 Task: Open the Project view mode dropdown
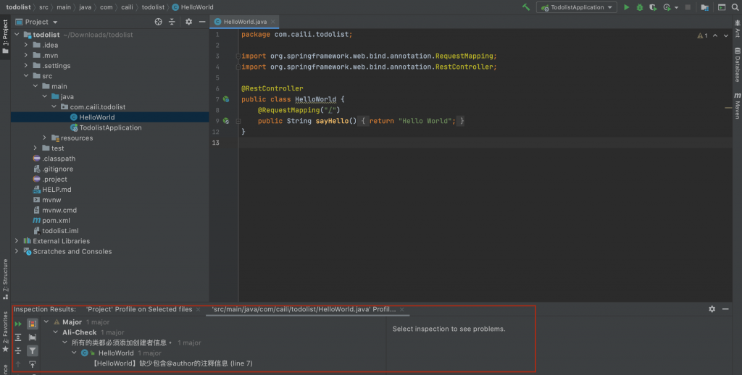click(x=55, y=22)
